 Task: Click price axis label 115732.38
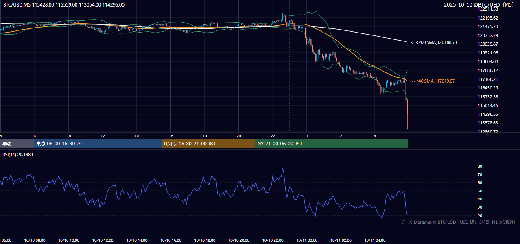tap(488, 97)
